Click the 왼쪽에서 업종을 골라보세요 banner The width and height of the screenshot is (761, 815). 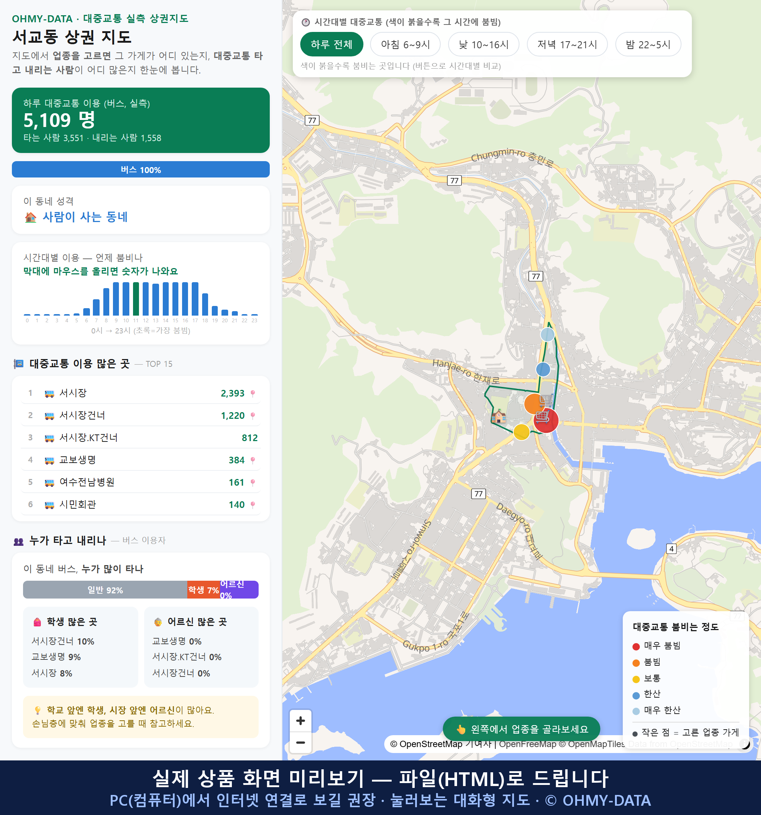(x=521, y=729)
